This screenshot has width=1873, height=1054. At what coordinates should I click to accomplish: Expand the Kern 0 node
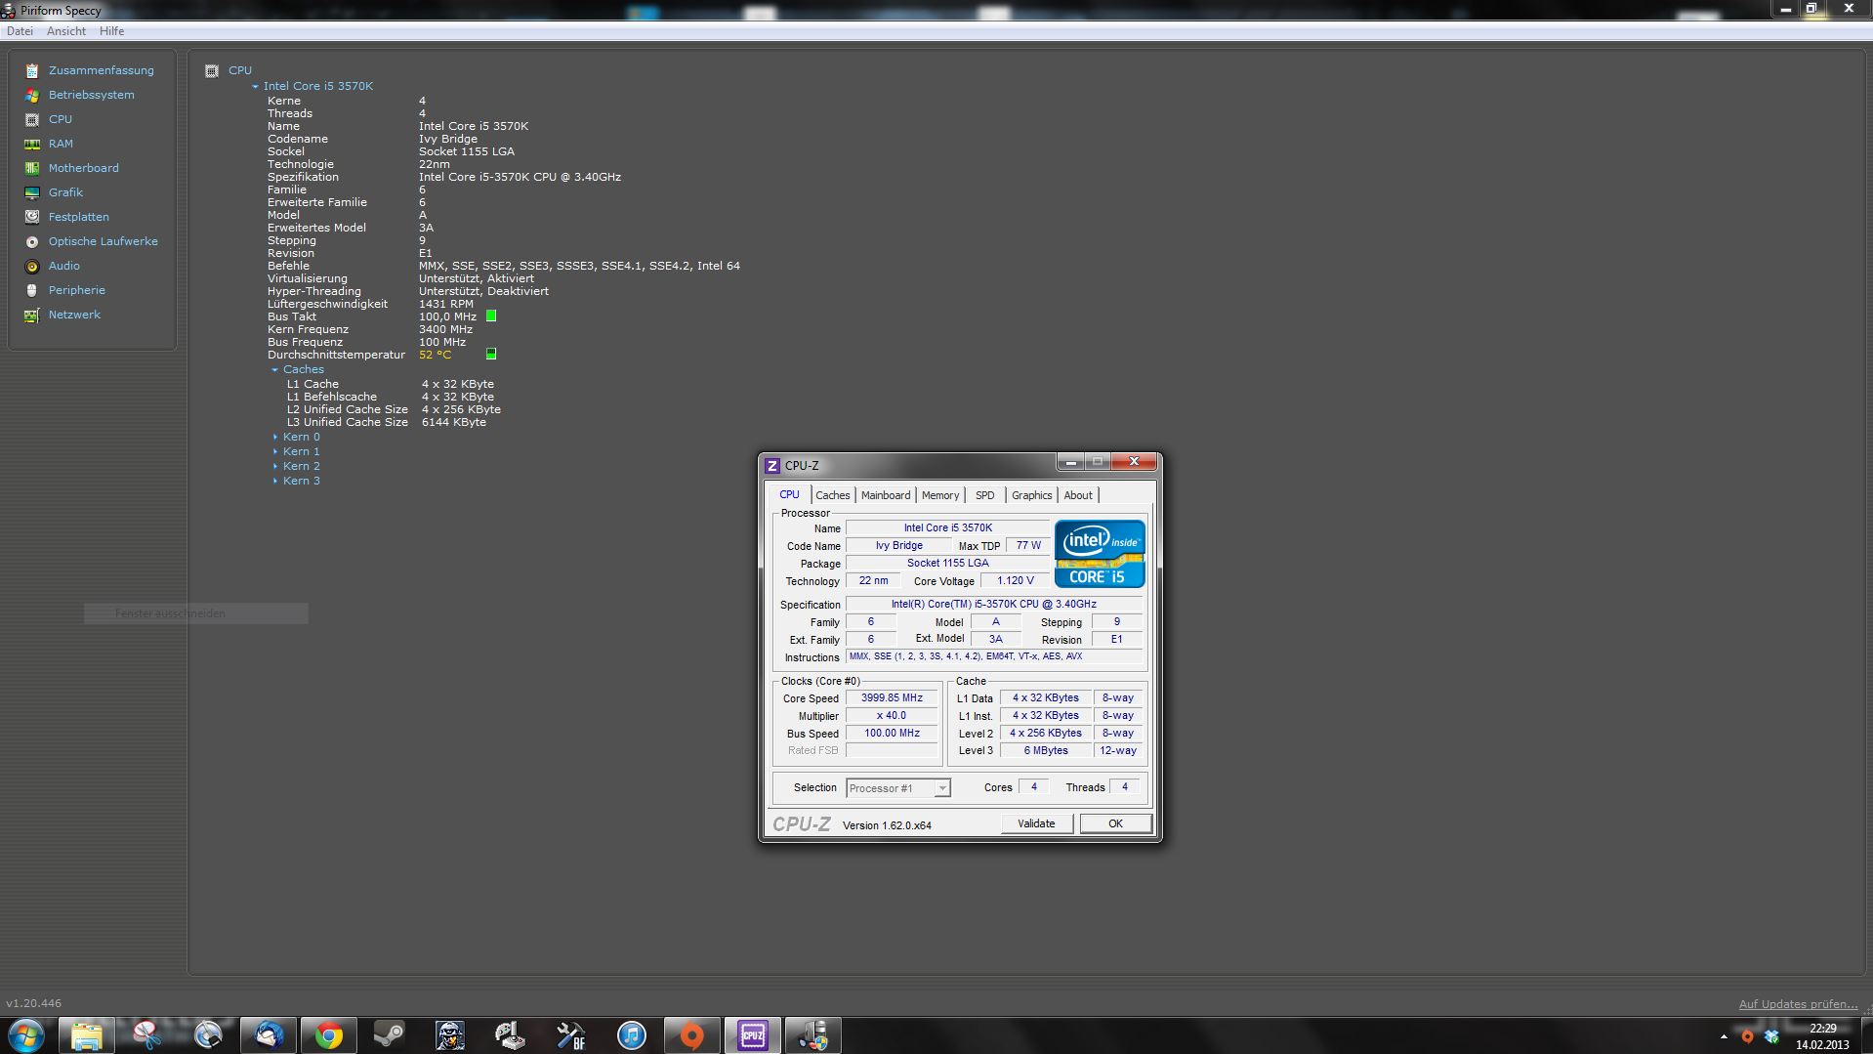[275, 438]
